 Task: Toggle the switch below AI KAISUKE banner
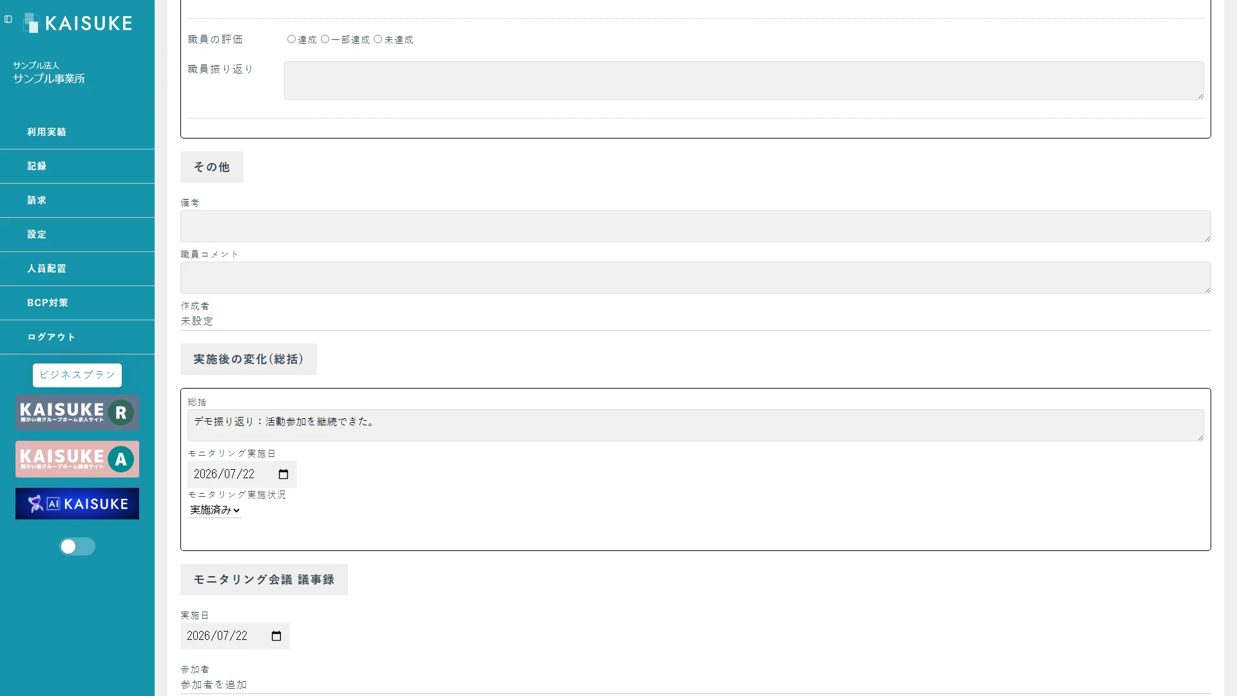tap(77, 546)
